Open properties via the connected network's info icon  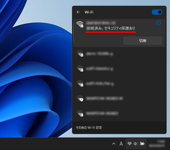[x=158, y=23]
